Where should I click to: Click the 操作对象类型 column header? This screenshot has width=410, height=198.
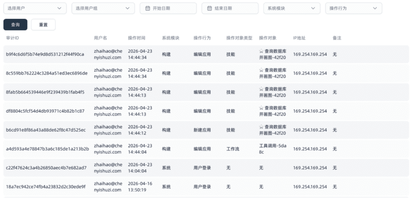point(239,38)
